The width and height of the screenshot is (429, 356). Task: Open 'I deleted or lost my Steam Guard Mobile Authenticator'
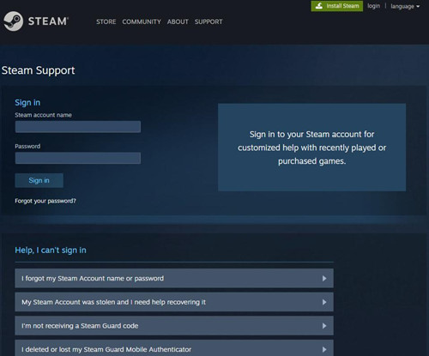(x=174, y=348)
